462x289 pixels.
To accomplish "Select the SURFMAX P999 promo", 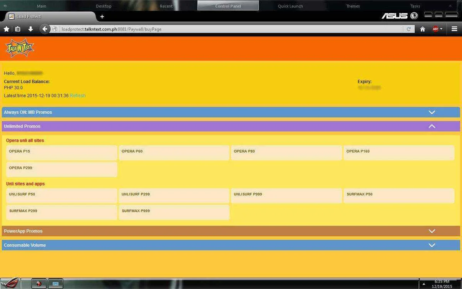I will [x=174, y=212].
